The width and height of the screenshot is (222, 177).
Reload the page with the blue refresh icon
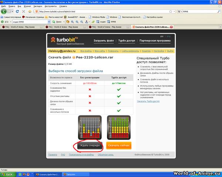17,11
